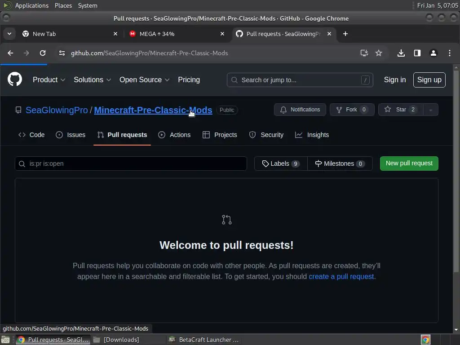Screen dimensions: 460x345
Task: Open the tab search dropdown arrow
Action: pos(9,34)
